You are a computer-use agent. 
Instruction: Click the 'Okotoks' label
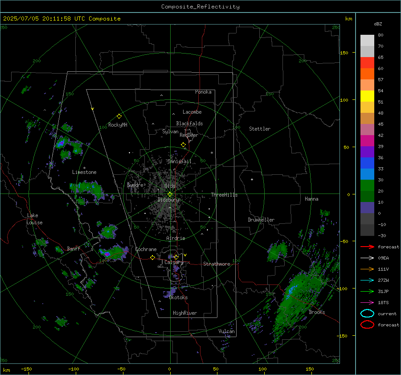[178, 297]
